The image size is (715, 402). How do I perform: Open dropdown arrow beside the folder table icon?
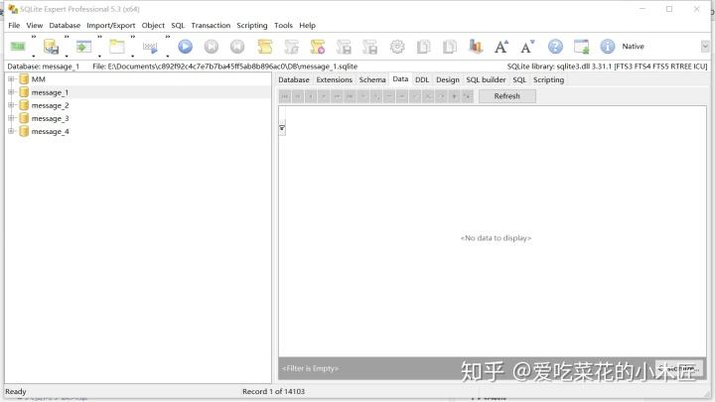(133, 56)
